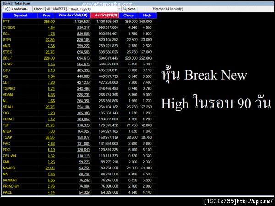Select the TGPRO symbol
275x206 pixels.
coord(9,89)
